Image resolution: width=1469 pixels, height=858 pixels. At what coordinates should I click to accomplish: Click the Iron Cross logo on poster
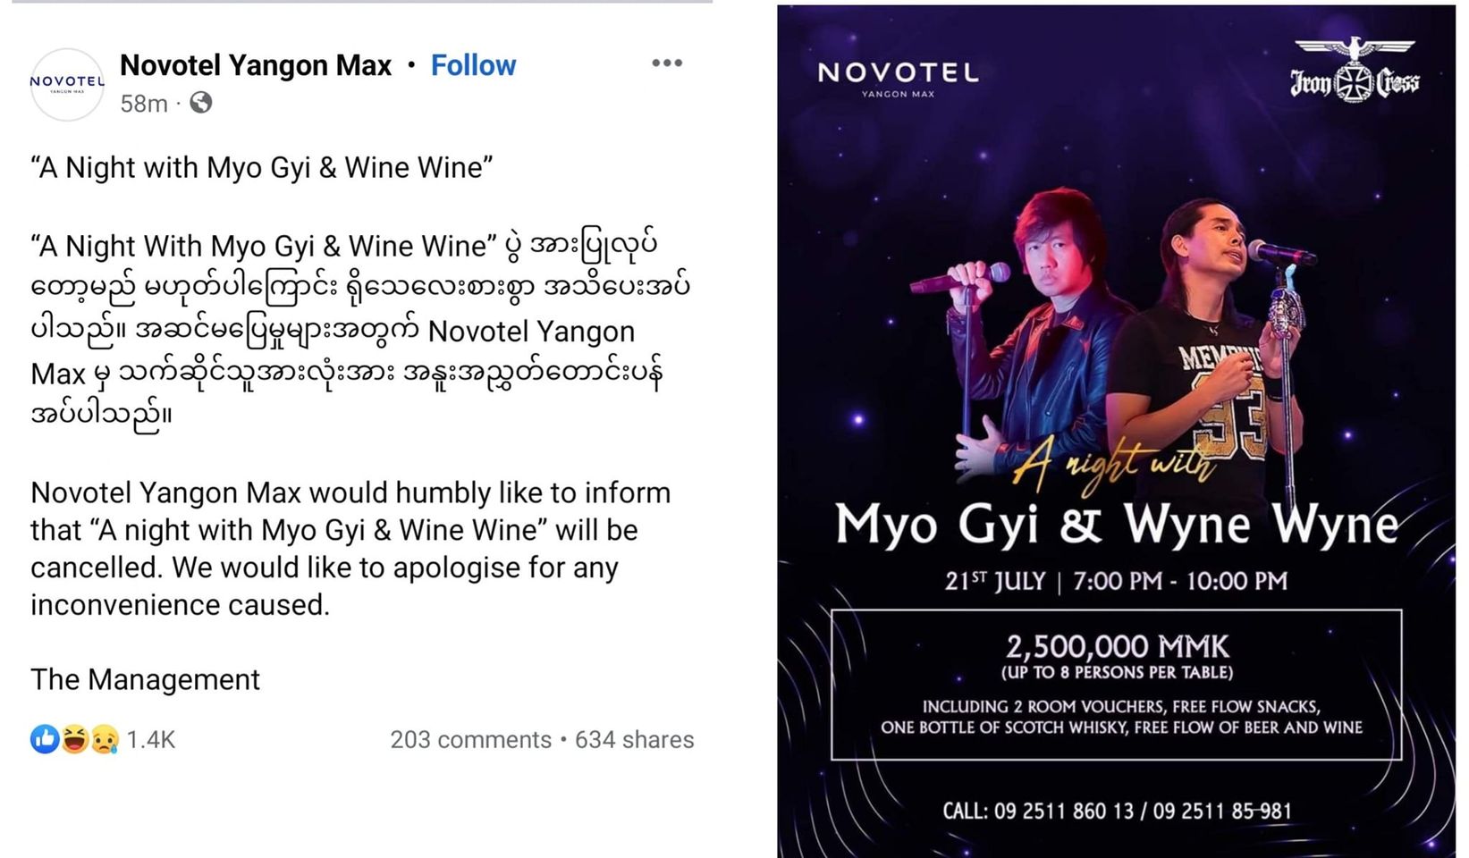1354,71
